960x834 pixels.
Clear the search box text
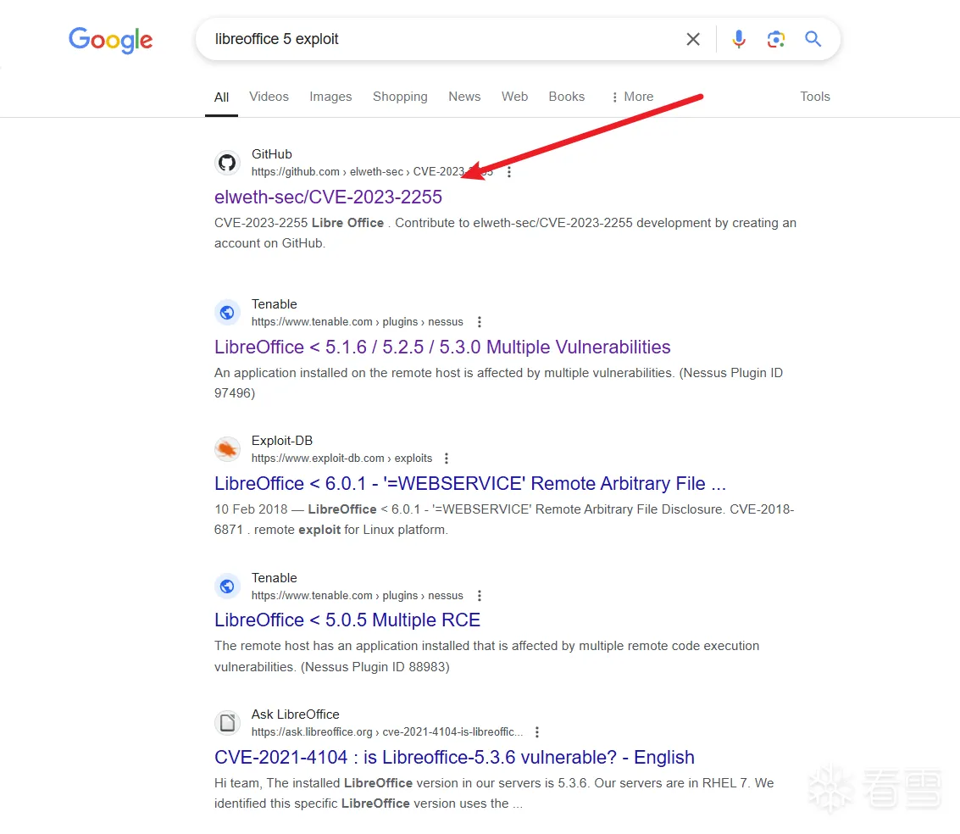tap(693, 39)
